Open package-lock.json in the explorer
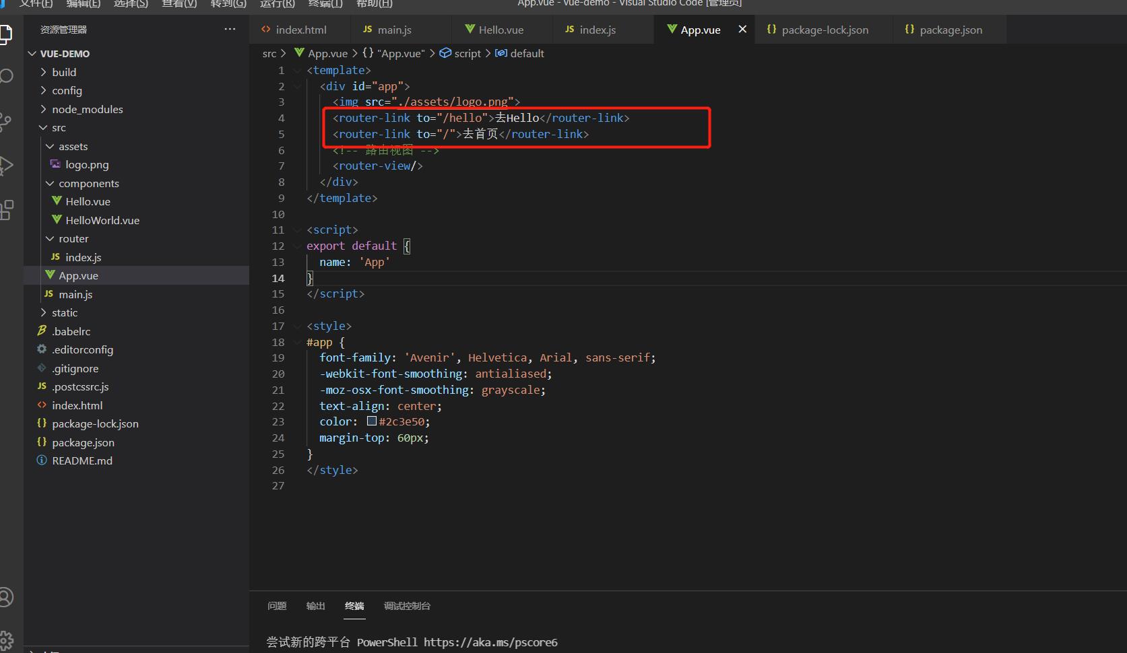This screenshot has width=1127, height=653. click(x=95, y=423)
